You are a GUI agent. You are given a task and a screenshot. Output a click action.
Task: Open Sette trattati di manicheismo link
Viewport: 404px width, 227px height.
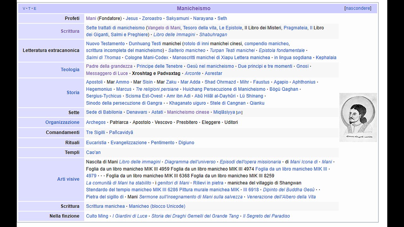pos(115,28)
